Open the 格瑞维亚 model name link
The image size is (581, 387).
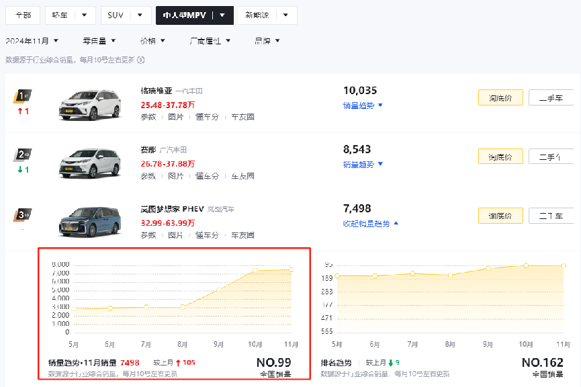[157, 91]
